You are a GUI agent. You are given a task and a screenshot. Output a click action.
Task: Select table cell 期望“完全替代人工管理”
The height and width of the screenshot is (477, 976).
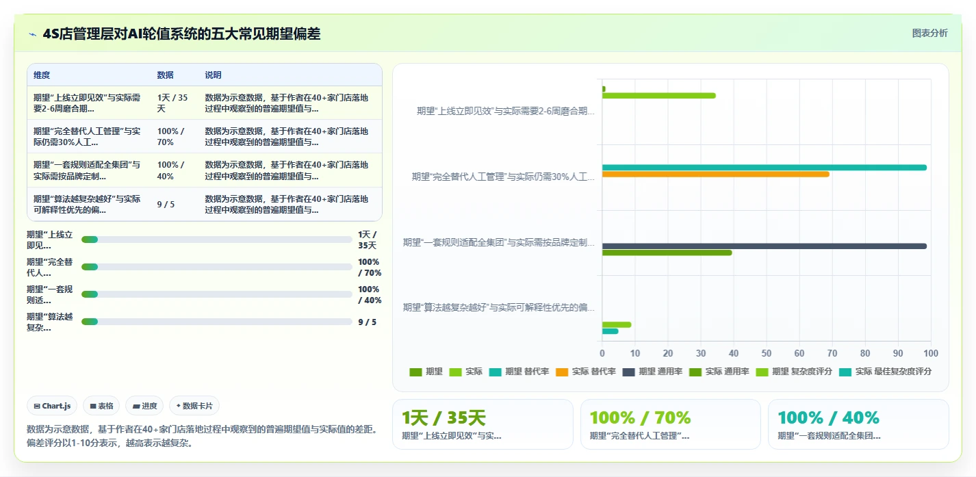pyautogui.click(x=88, y=137)
